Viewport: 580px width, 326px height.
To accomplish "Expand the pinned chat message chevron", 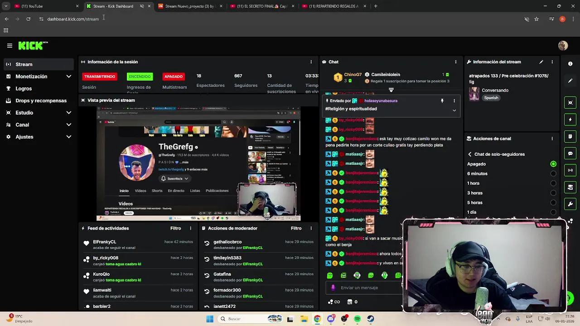I will coord(454,110).
